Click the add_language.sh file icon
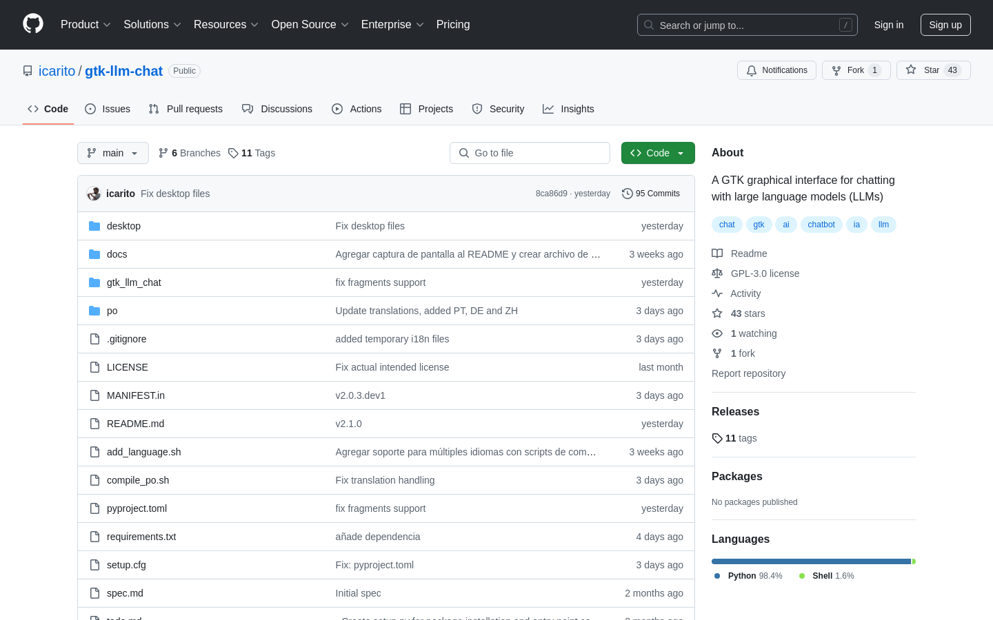 click(x=94, y=452)
